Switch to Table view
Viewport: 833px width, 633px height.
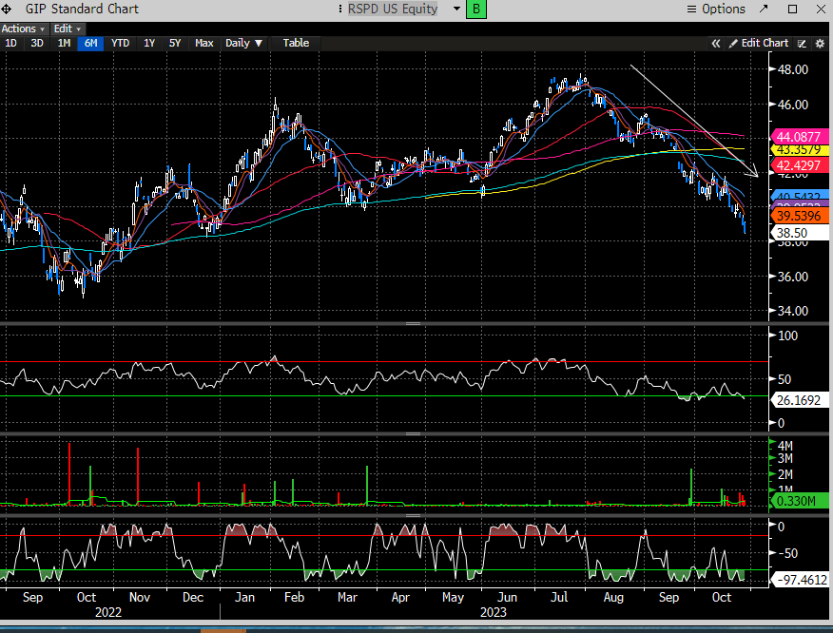pos(296,43)
